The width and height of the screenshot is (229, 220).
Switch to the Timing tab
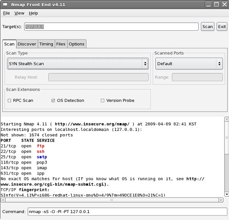coord(46,44)
